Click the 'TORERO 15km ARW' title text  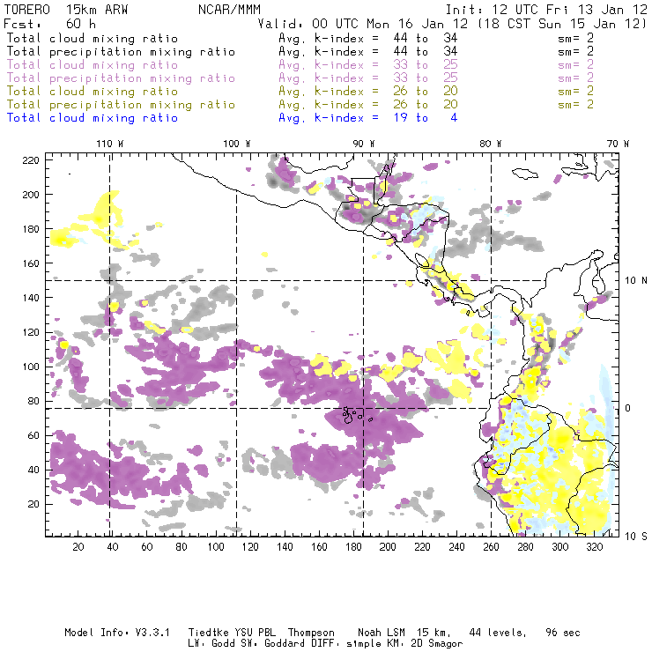pos(66,10)
